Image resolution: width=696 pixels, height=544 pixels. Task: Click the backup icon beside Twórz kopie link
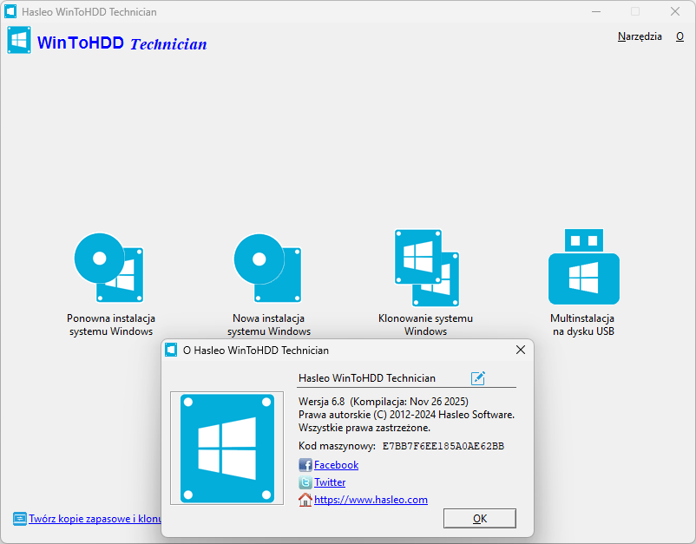[x=20, y=519]
